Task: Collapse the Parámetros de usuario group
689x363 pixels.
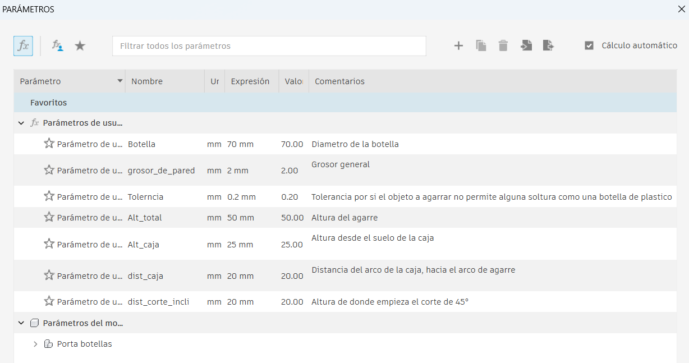Action: coord(21,123)
